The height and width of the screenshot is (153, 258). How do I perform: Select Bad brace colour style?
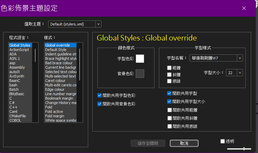60,63
